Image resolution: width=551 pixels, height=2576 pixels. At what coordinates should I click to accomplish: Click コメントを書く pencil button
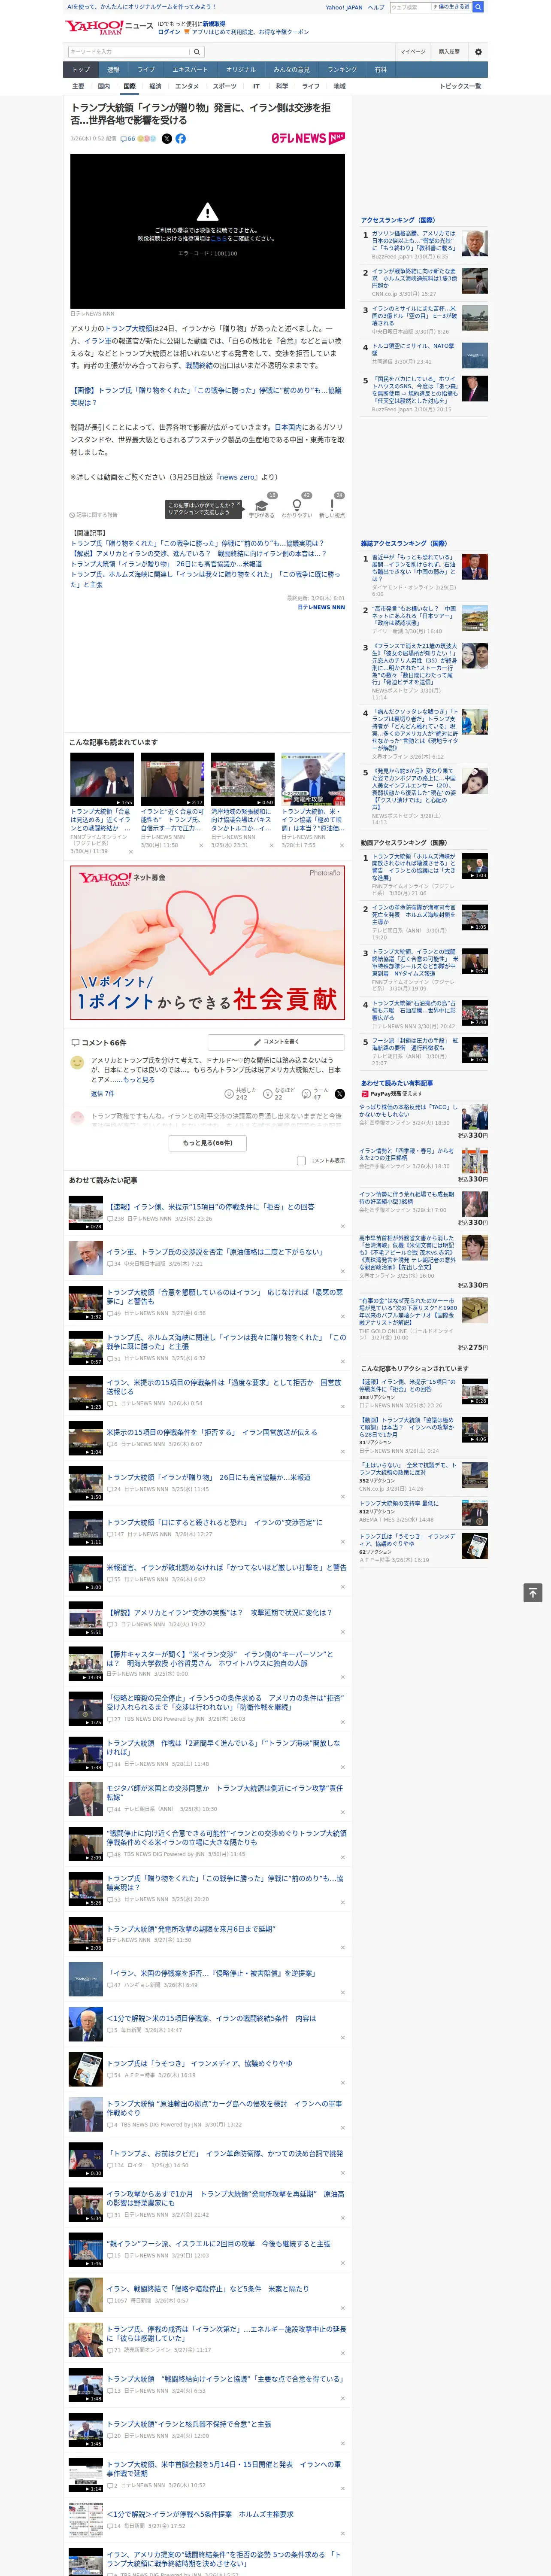point(276,1042)
